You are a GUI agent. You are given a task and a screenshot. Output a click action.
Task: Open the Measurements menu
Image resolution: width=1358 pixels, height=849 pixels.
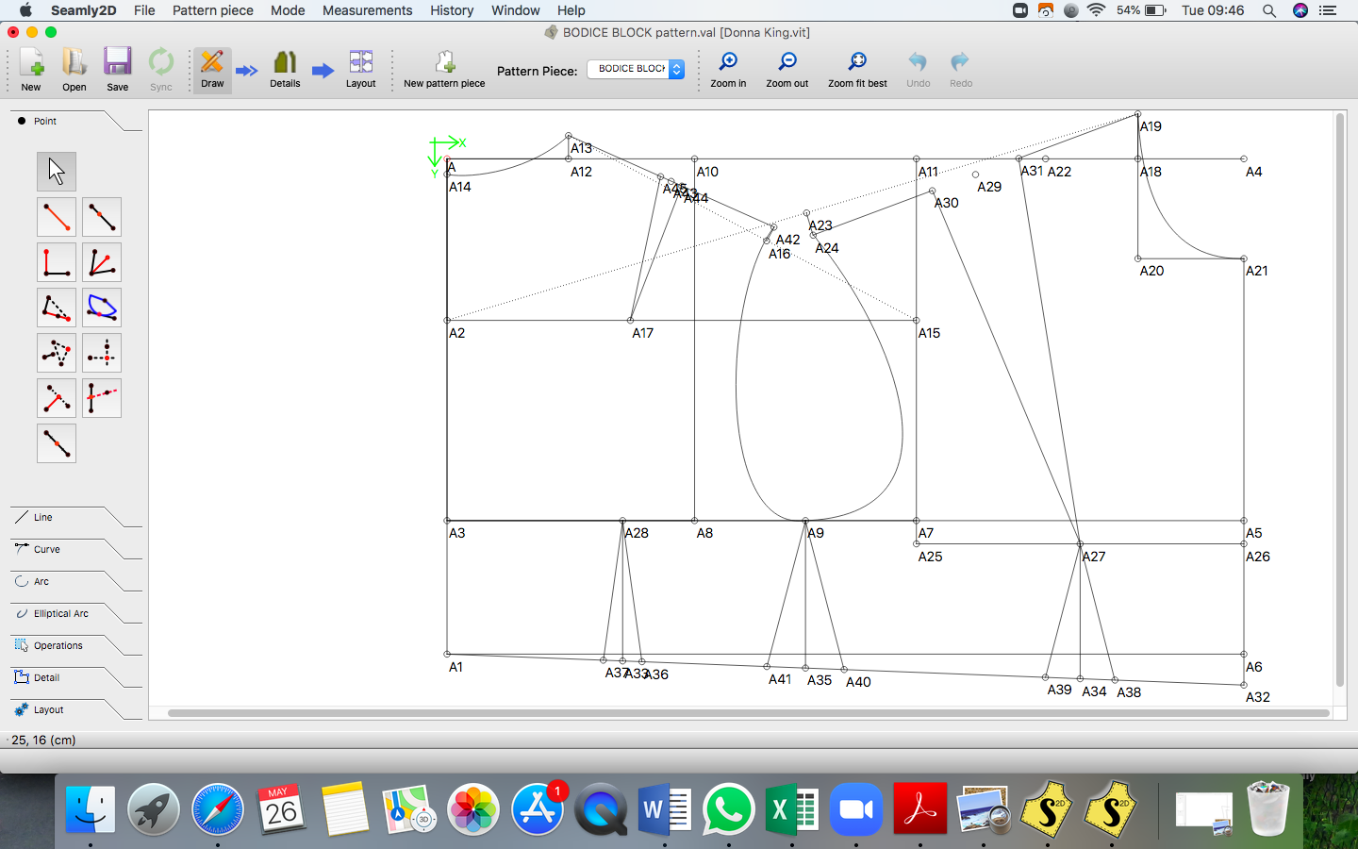367,10
